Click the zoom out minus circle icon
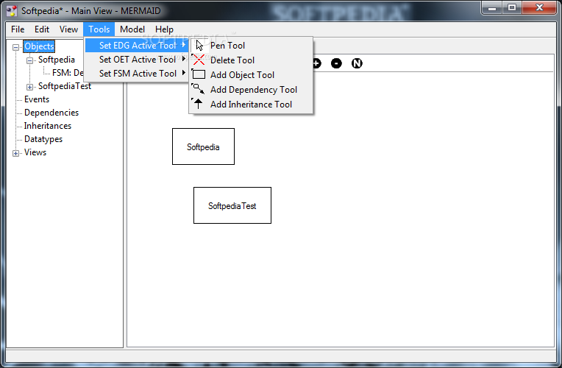 (x=336, y=63)
